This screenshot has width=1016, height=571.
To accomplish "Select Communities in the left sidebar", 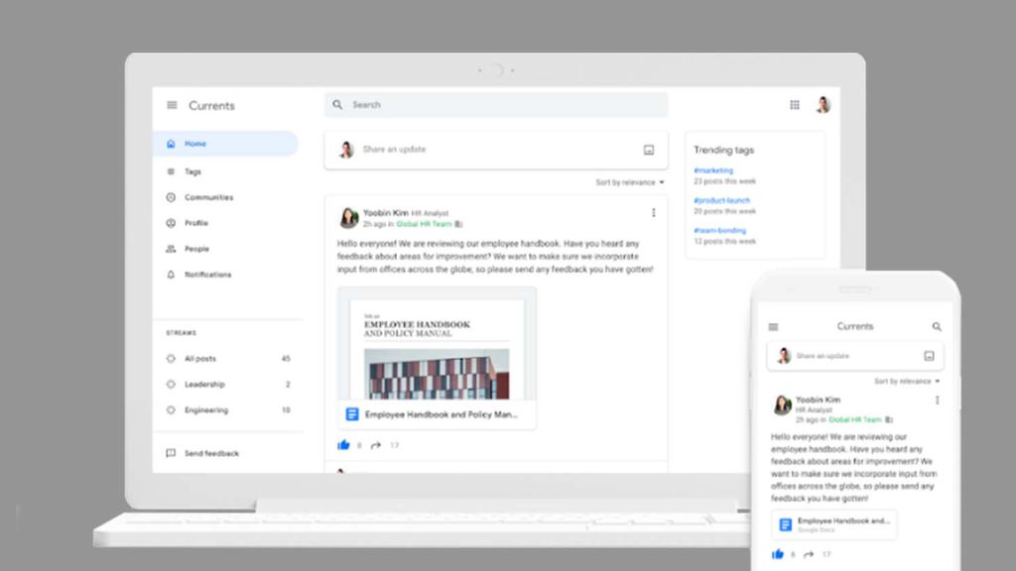I will tap(208, 197).
